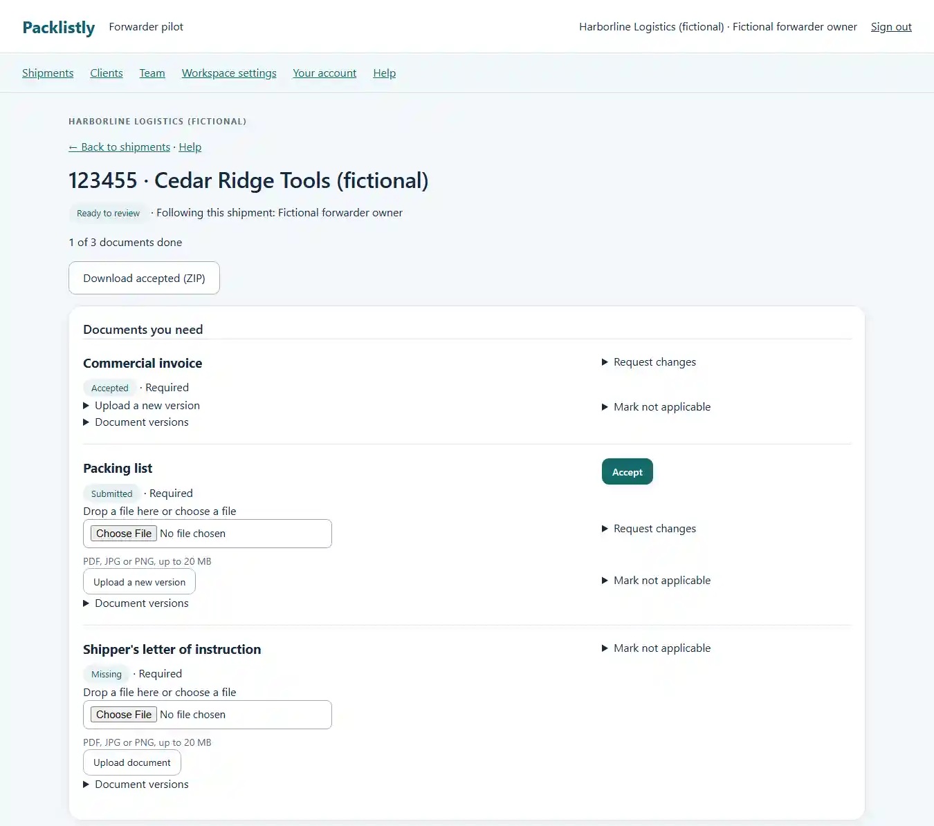Click Download accepted (ZIP) button
Image resolution: width=934 pixels, height=826 pixels.
click(x=144, y=278)
